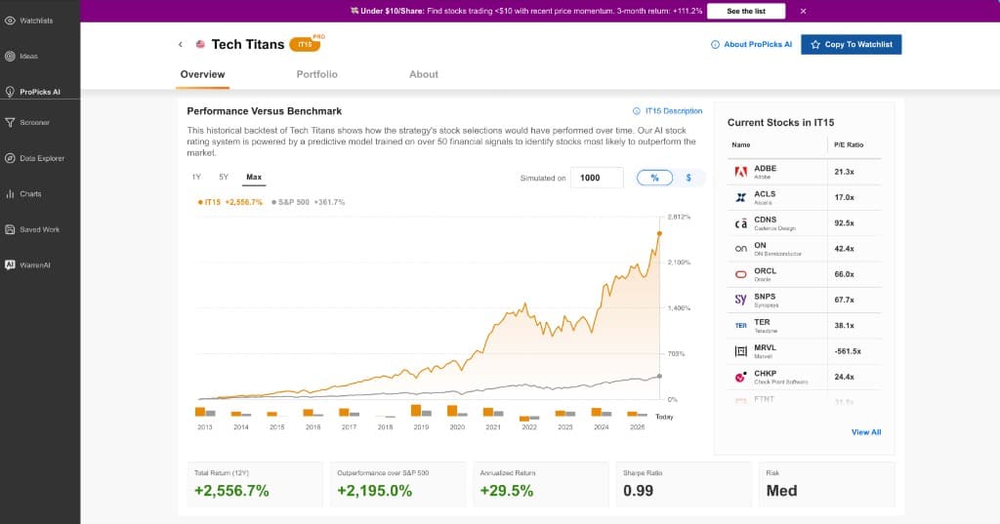
Task: Click the Copy To Watchlist button
Action: coord(852,45)
